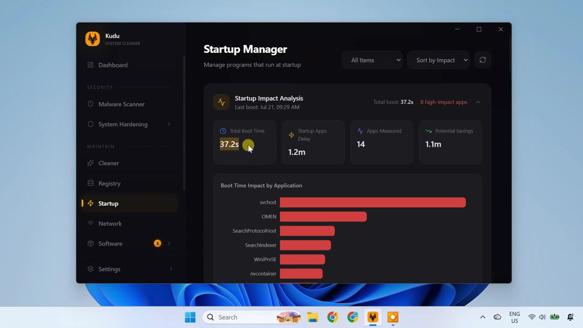Click the software badge showing 3
The width and height of the screenshot is (583, 328).
(x=157, y=243)
